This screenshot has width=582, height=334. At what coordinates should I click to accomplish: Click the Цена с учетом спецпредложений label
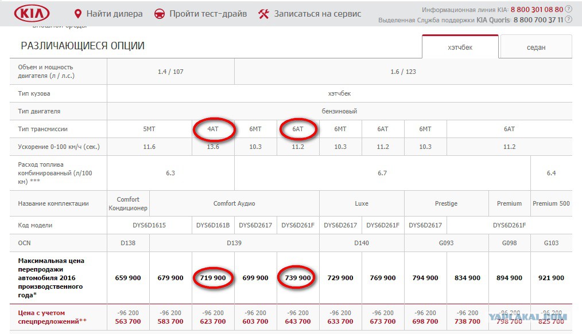point(52,317)
